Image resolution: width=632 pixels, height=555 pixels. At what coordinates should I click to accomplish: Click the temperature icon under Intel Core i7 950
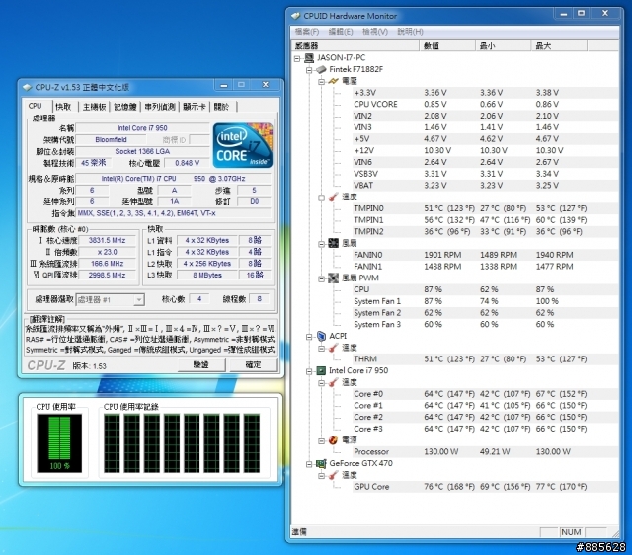click(x=333, y=382)
